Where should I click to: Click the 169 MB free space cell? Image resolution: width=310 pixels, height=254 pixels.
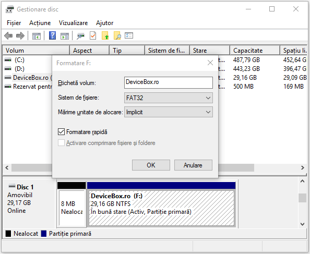[293, 86]
